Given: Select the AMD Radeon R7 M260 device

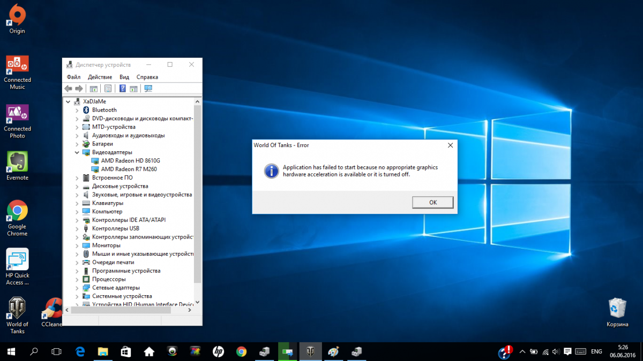Looking at the screenshot, I should (x=129, y=170).
